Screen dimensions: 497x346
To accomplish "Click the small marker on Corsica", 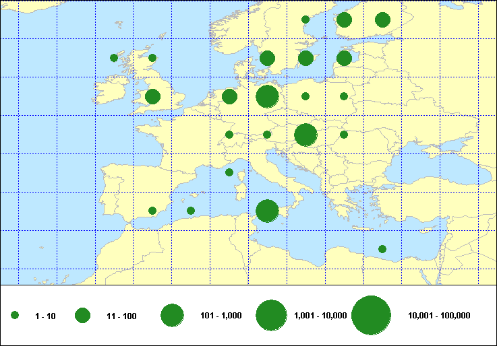I will (229, 172).
